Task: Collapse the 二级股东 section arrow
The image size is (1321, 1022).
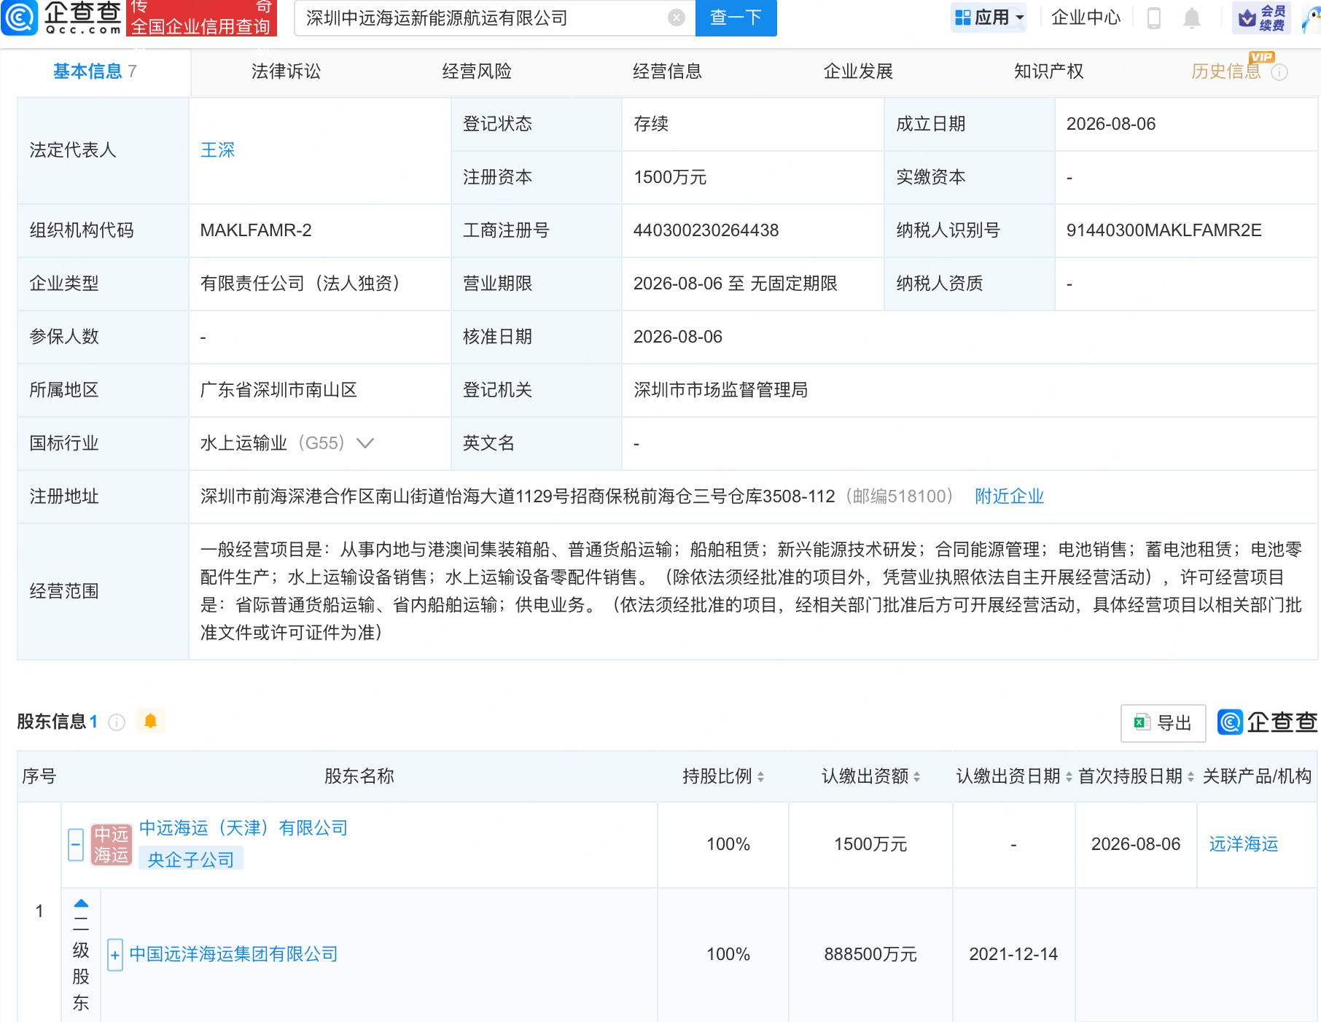Action: click(82, 903)
